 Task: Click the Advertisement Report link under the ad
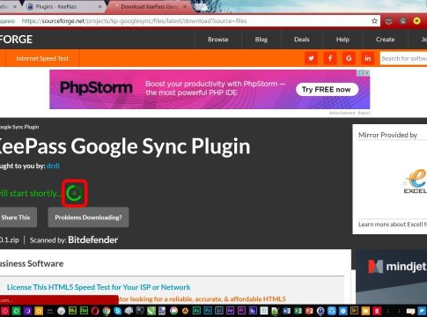coord(350,113)
